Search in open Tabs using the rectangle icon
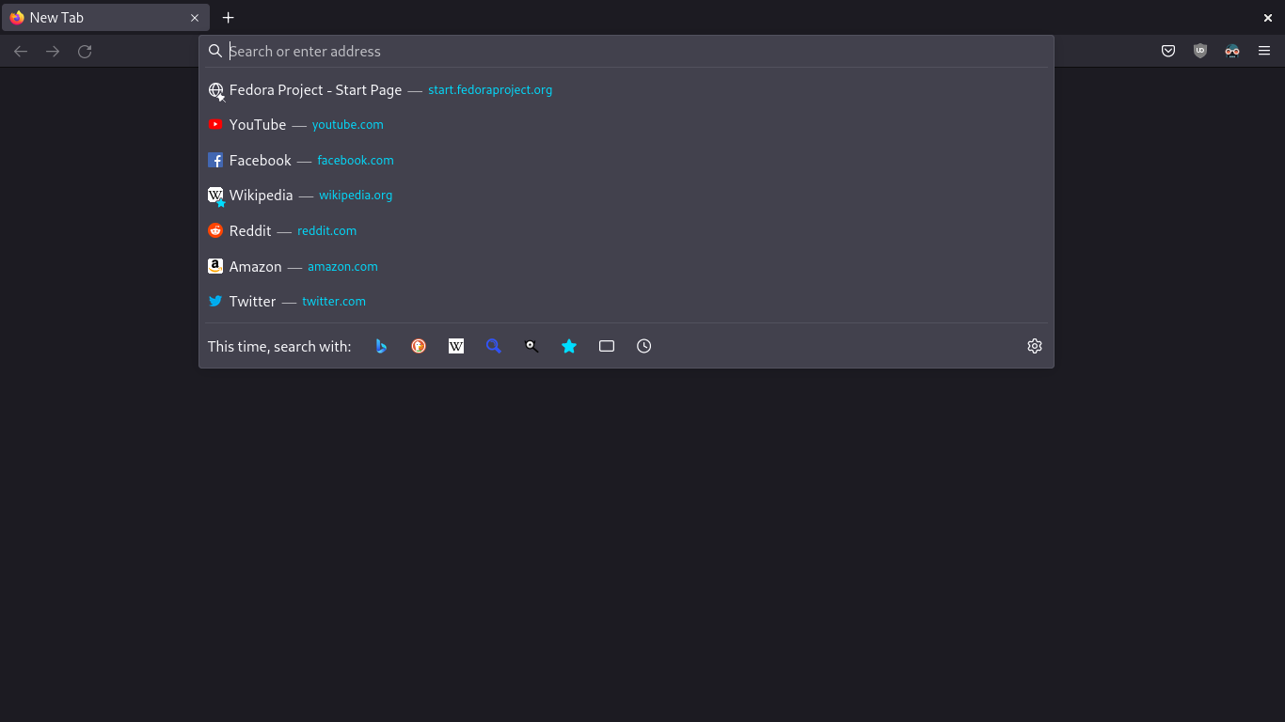The height and width of the screenshot is (722, 1285). pos(607,346)
